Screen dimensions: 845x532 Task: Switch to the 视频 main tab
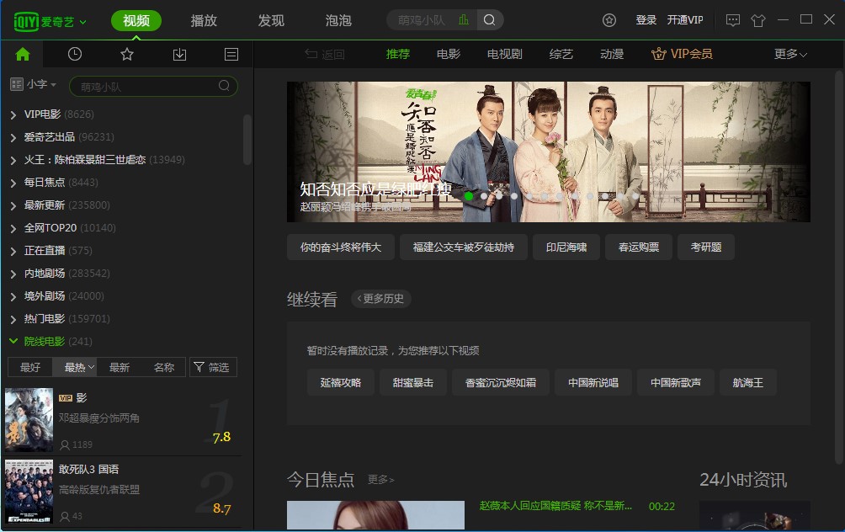(136, 20)
